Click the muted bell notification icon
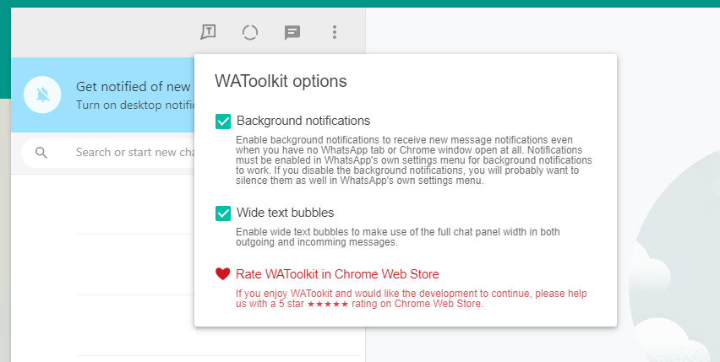Viewport: 720px width, 362px height. (42, 94)
